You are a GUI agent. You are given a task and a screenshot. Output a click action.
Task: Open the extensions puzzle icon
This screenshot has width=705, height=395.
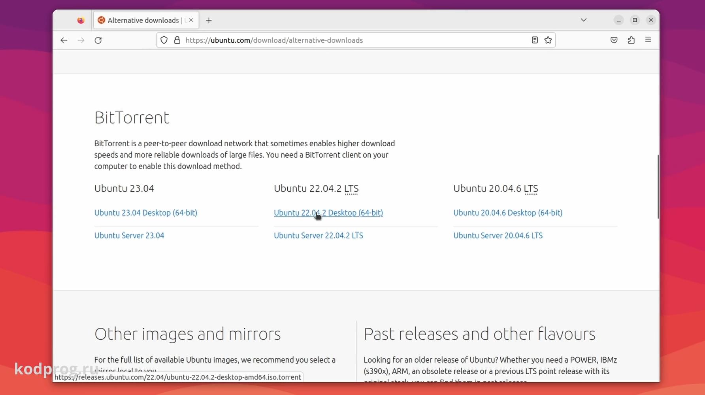pyautogui.click(x=631, y=40)
